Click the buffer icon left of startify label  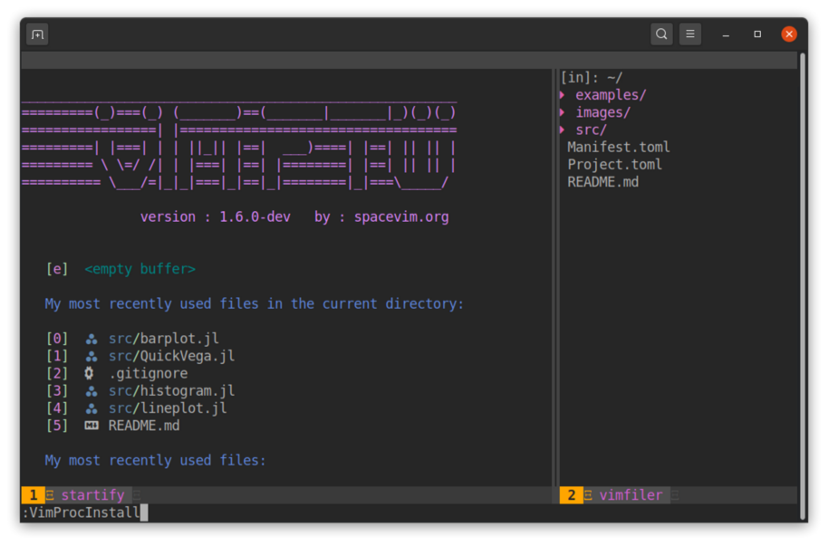(x=50, y=495)
